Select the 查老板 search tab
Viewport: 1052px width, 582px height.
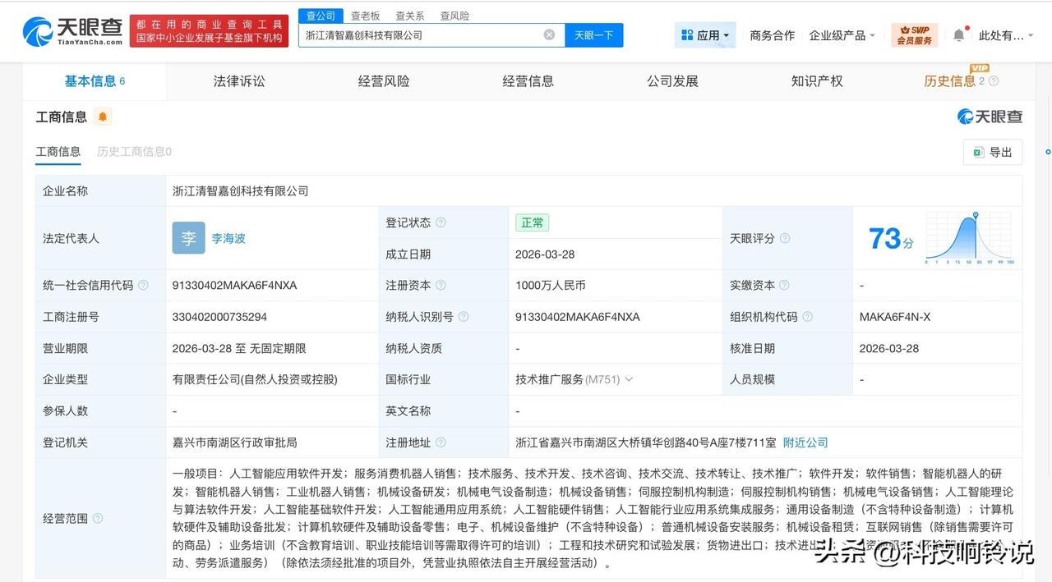tap(367, 15)
